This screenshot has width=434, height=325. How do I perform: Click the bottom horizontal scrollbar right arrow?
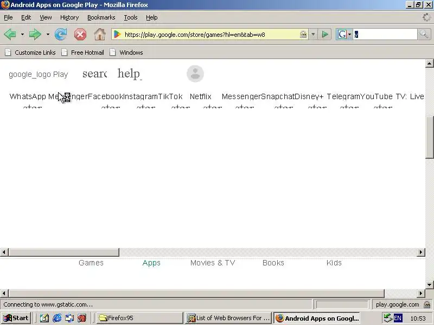click(x=421, y=293)
